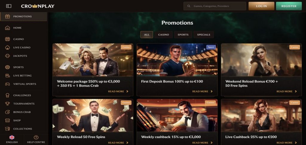Image resolution: width=306 pixels, height=145 pixels.
Task: Switch to the Sports promotions tab
Action: (x=183, y=35)
